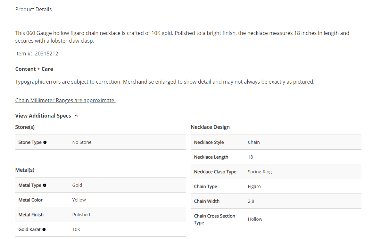Click the Content + Care heading
The height and width of the screenshot is (239, 372).
[34, 69]
